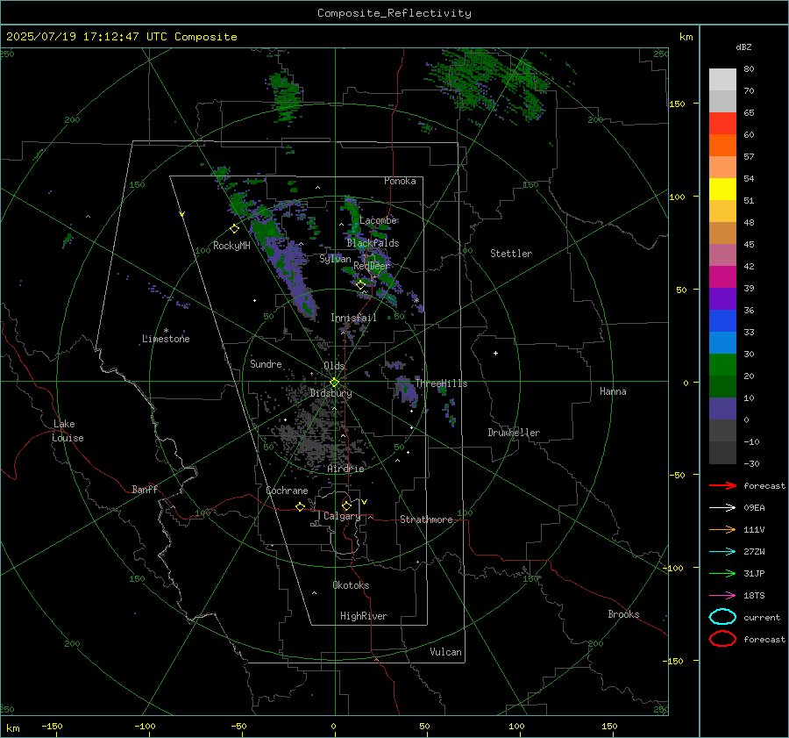Click the bright yellow 54 dBZ swatch
Viewport: 789px width, 738px height.
[x=722, y=189]
